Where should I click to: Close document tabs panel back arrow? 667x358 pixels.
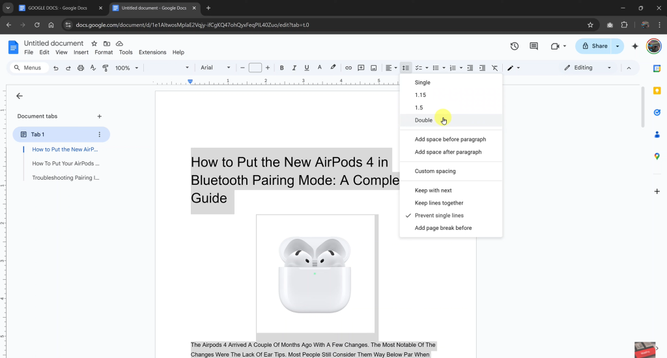tap(19, 96)
